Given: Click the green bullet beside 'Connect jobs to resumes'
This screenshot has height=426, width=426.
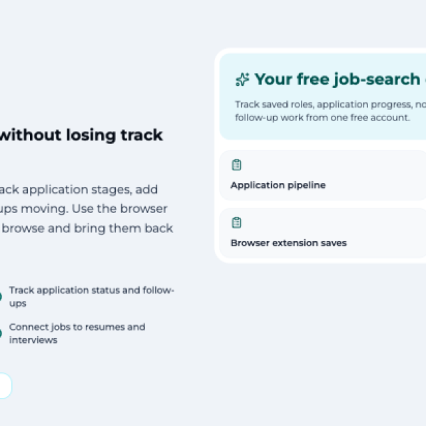Looking at the screenshot, I should point(1,333).
